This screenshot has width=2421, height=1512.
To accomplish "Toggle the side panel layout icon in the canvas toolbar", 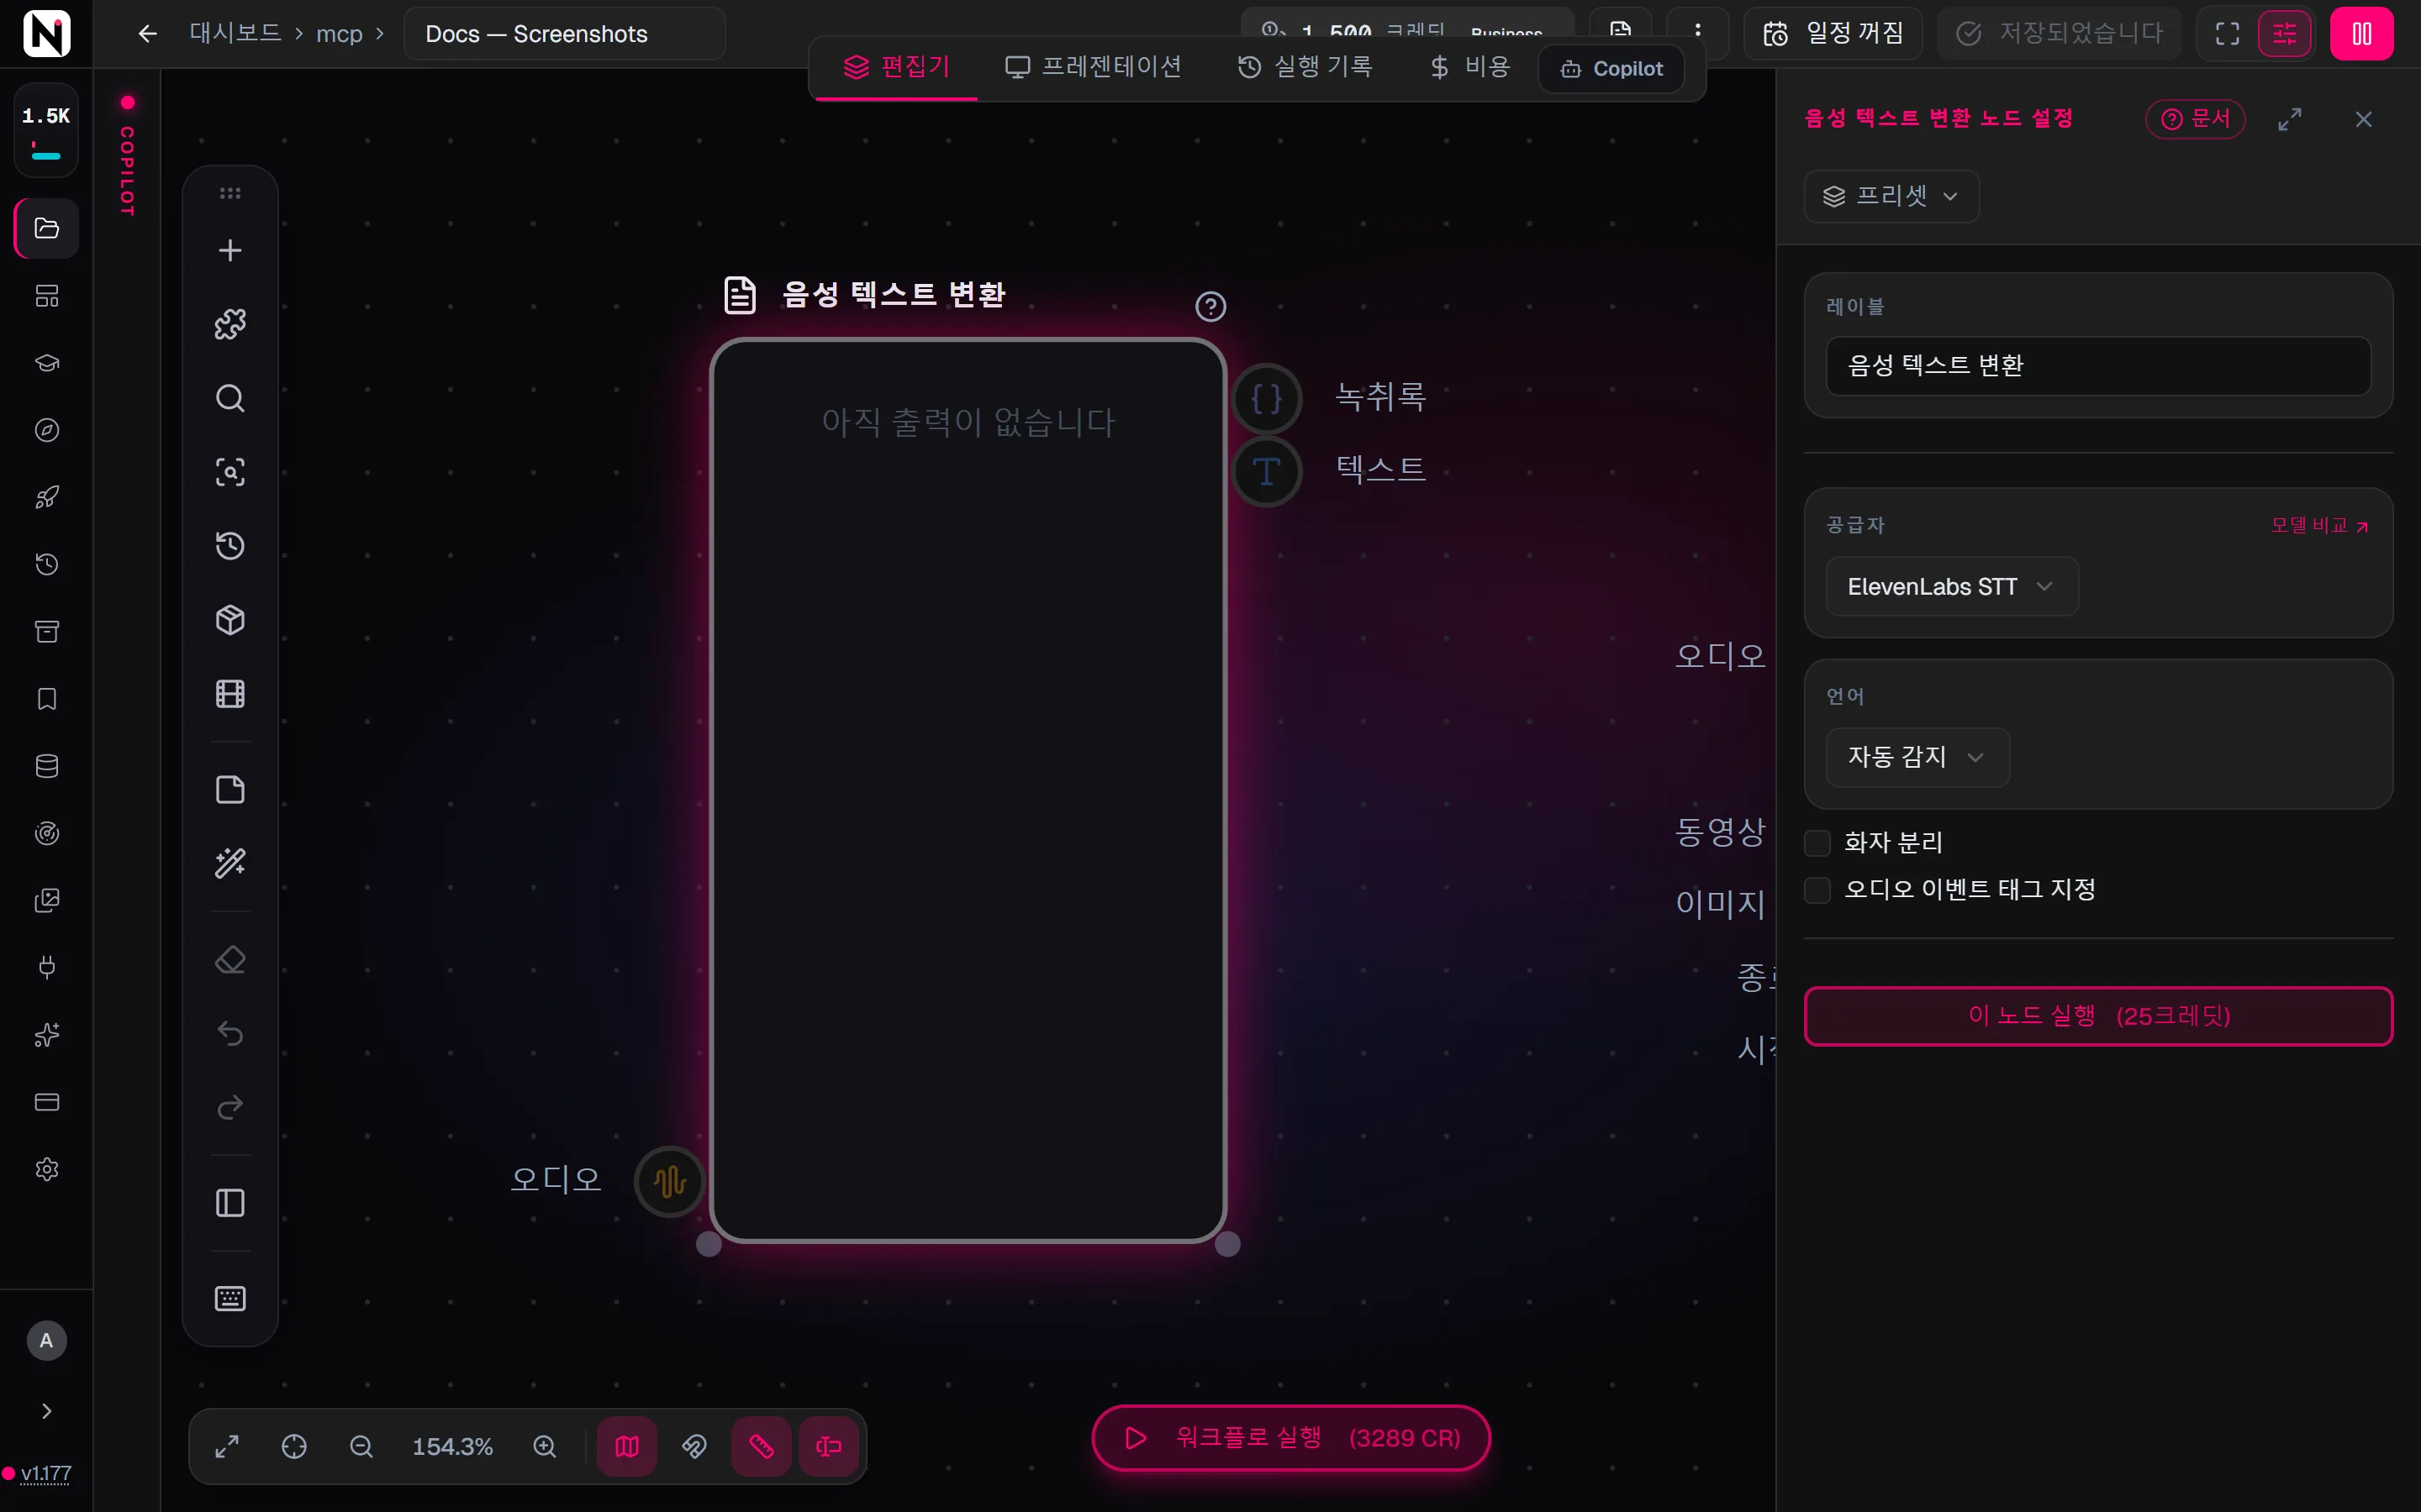I will click(230, 1203).
